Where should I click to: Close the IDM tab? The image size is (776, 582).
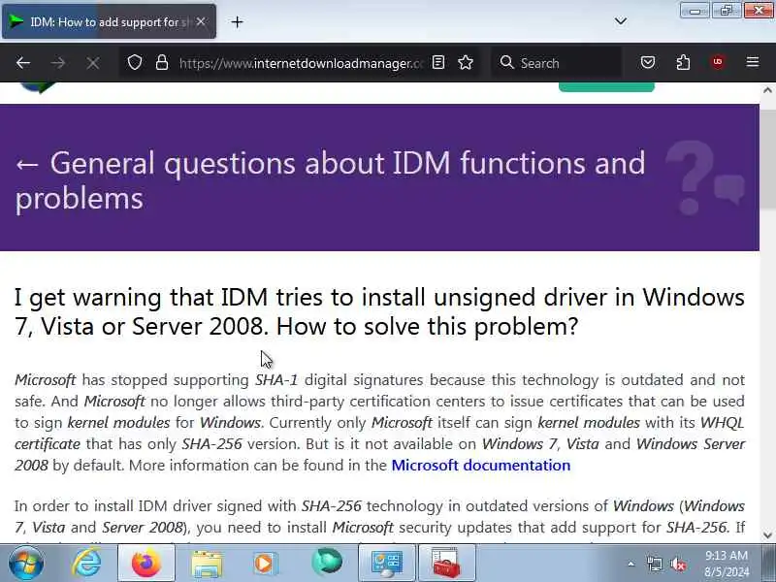click(201, 21)
